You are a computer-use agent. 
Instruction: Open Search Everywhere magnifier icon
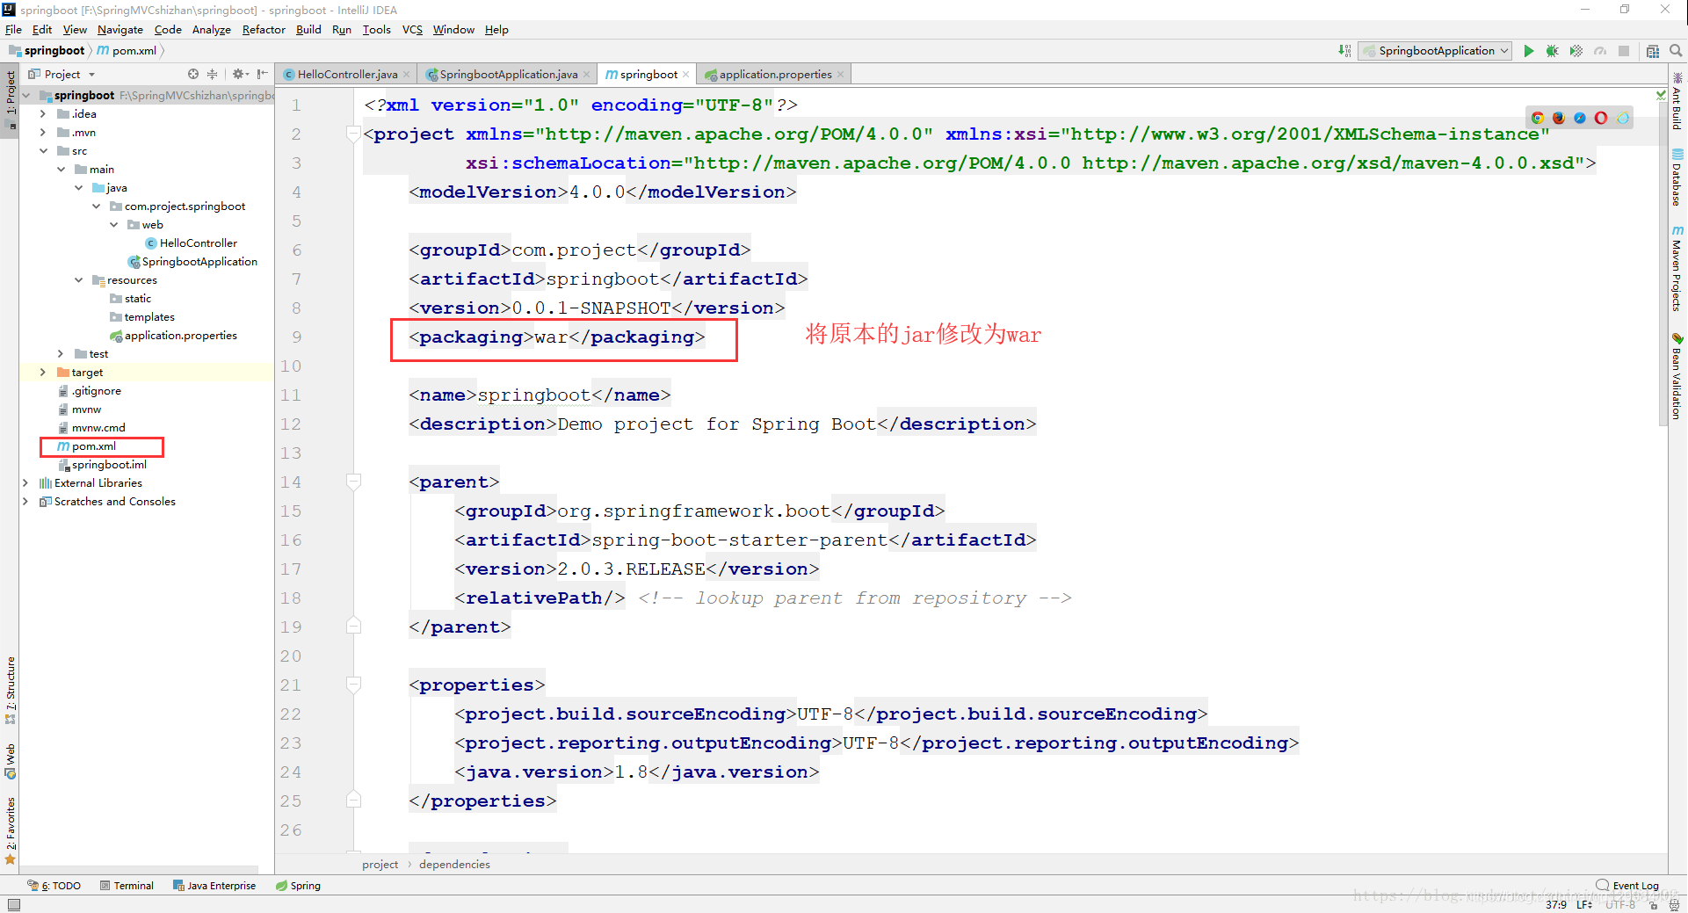click(x=1676, y=51)
